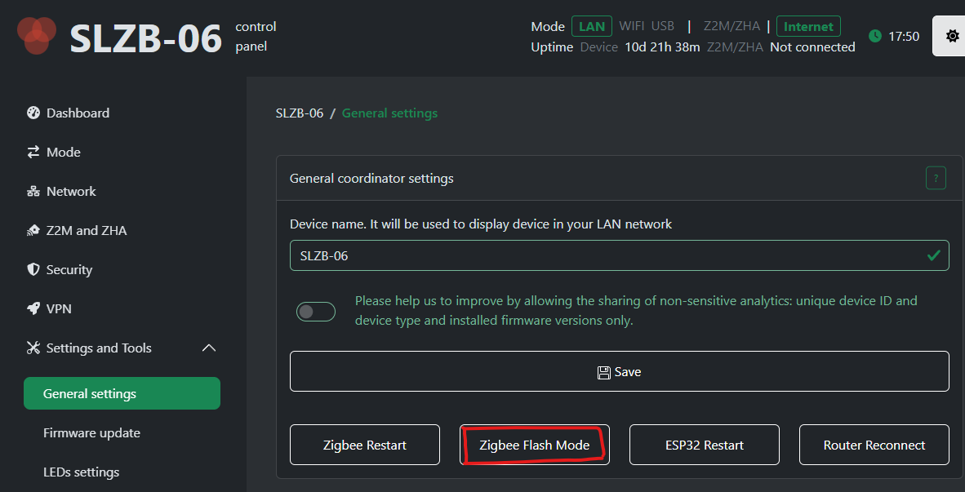The height and width of the screenshot is (492, 965).
Task: Save the device name settings
Action: pyautogui.click(x=619, y=370)
